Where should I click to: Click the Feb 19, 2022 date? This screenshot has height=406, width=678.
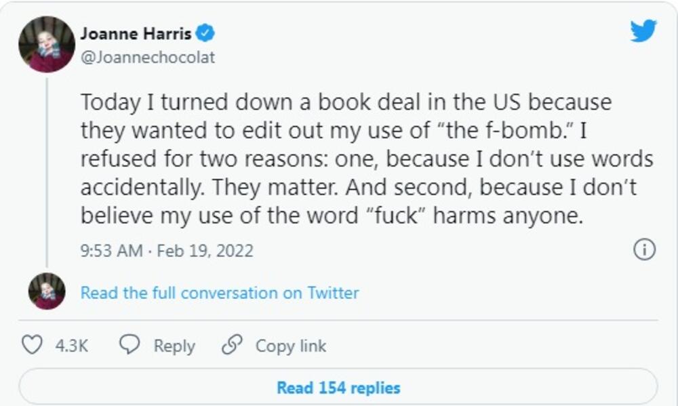[205, 251]
